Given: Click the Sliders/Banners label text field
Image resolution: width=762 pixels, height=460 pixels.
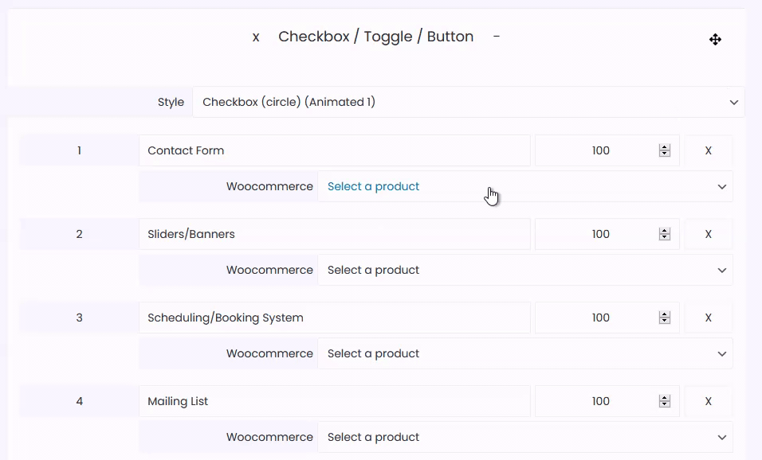Looking at the screenshot, I should pos(334,234).
